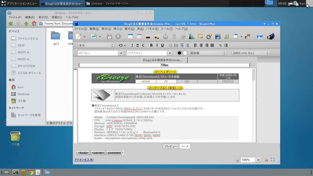Click the アドオンを入手! link
Screen dimensions: 313x176
(x=84, y=160)
